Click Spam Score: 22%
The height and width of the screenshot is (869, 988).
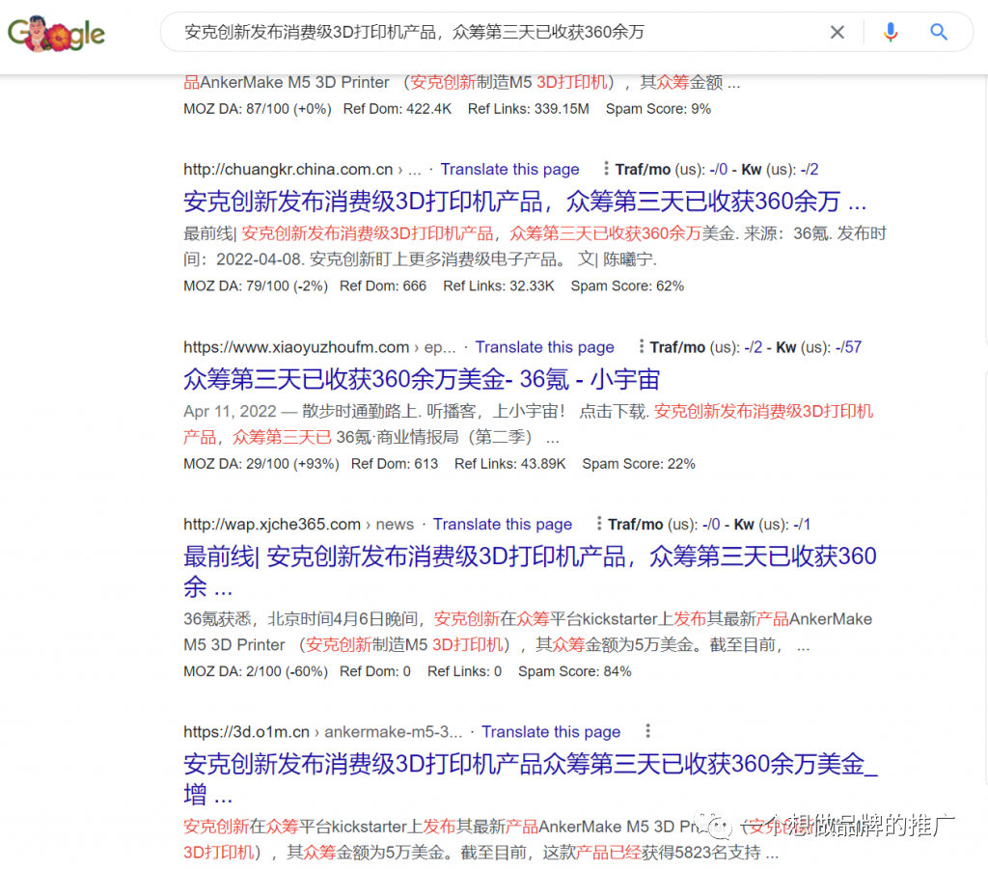click(639, 464)
